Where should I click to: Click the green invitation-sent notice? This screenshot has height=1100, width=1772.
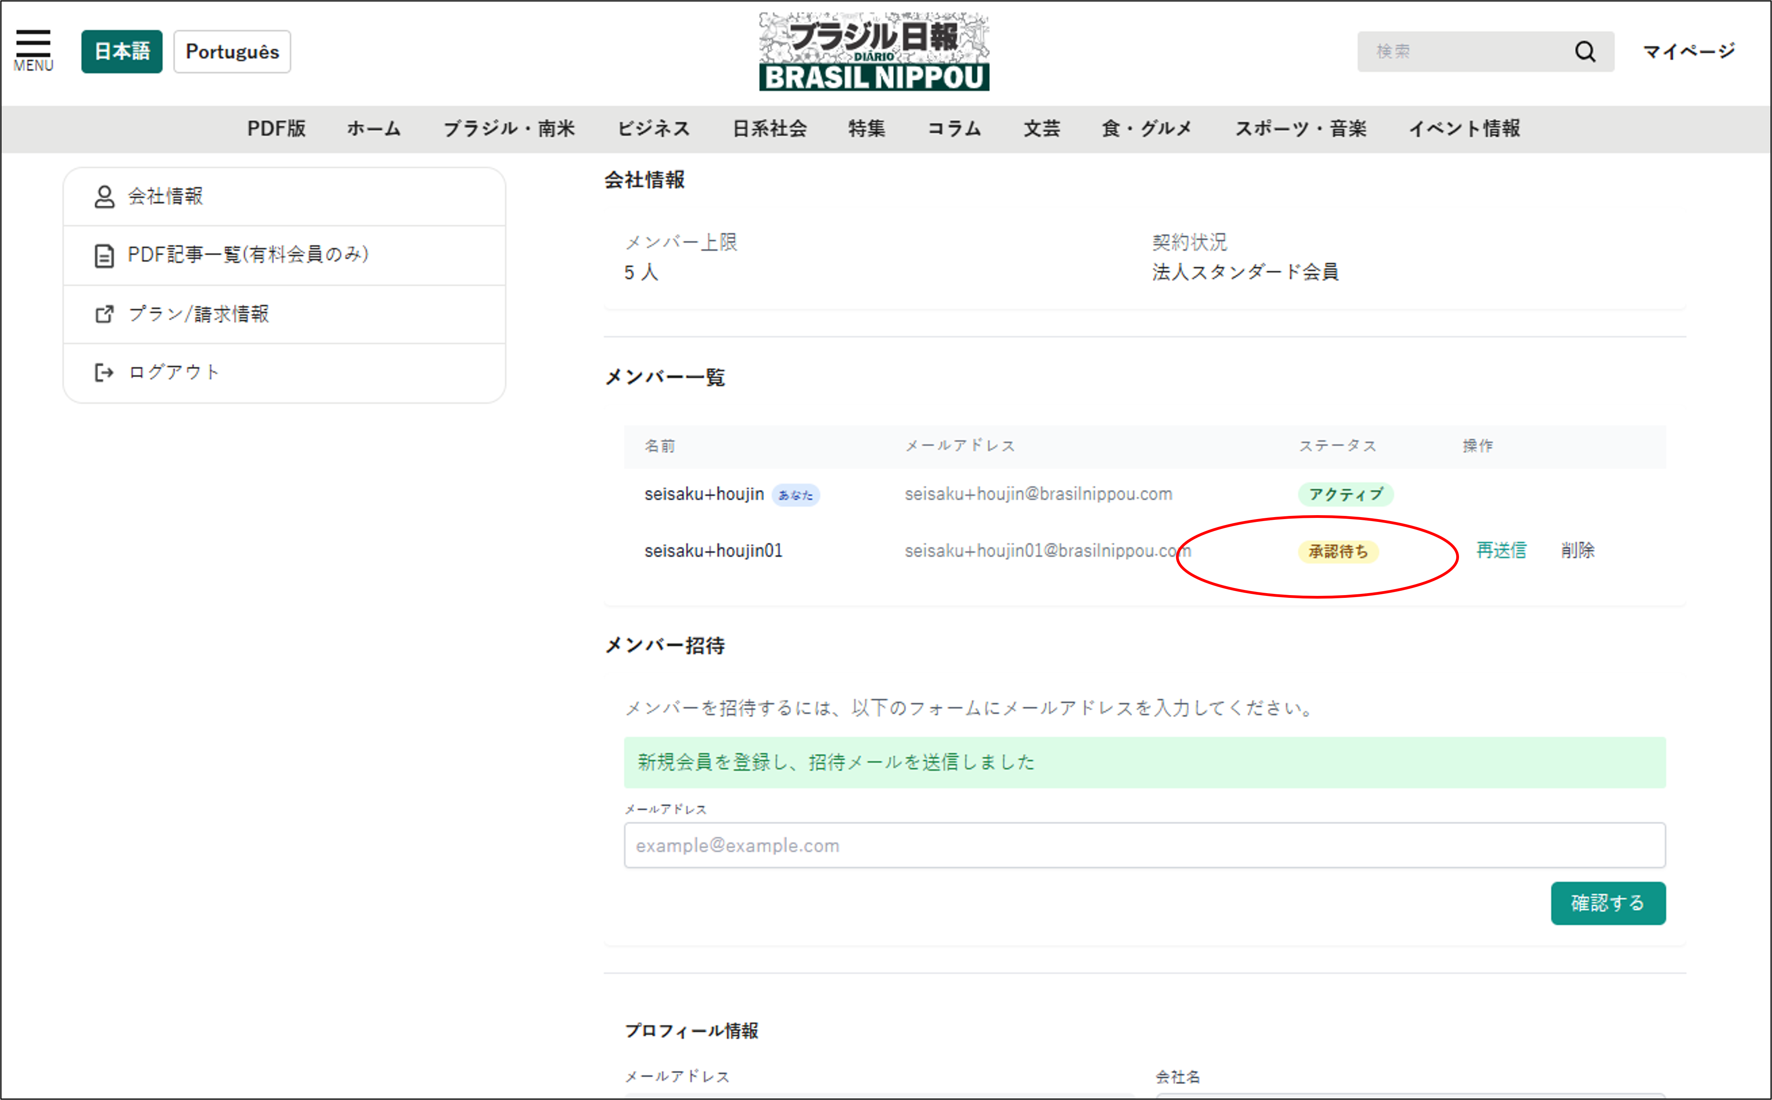(1144, 762)
